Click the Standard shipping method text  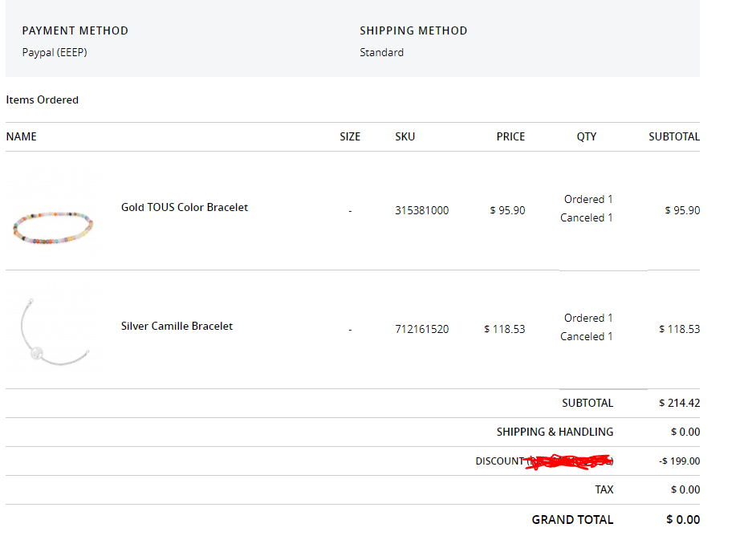coord(382,52)
